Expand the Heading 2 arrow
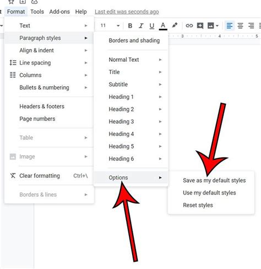This screenshot has width=261, height=269. [160, 109]
